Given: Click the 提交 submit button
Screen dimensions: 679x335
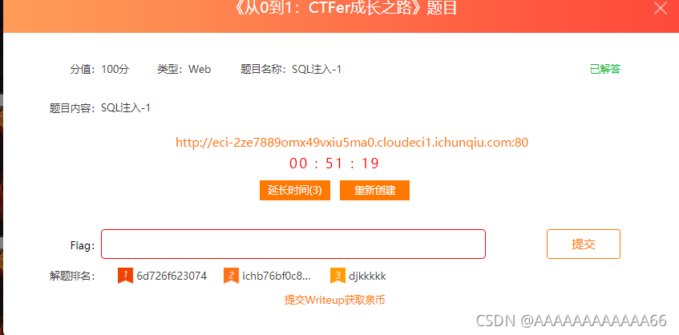Looking at the screenshot, I should pos(584,244).
